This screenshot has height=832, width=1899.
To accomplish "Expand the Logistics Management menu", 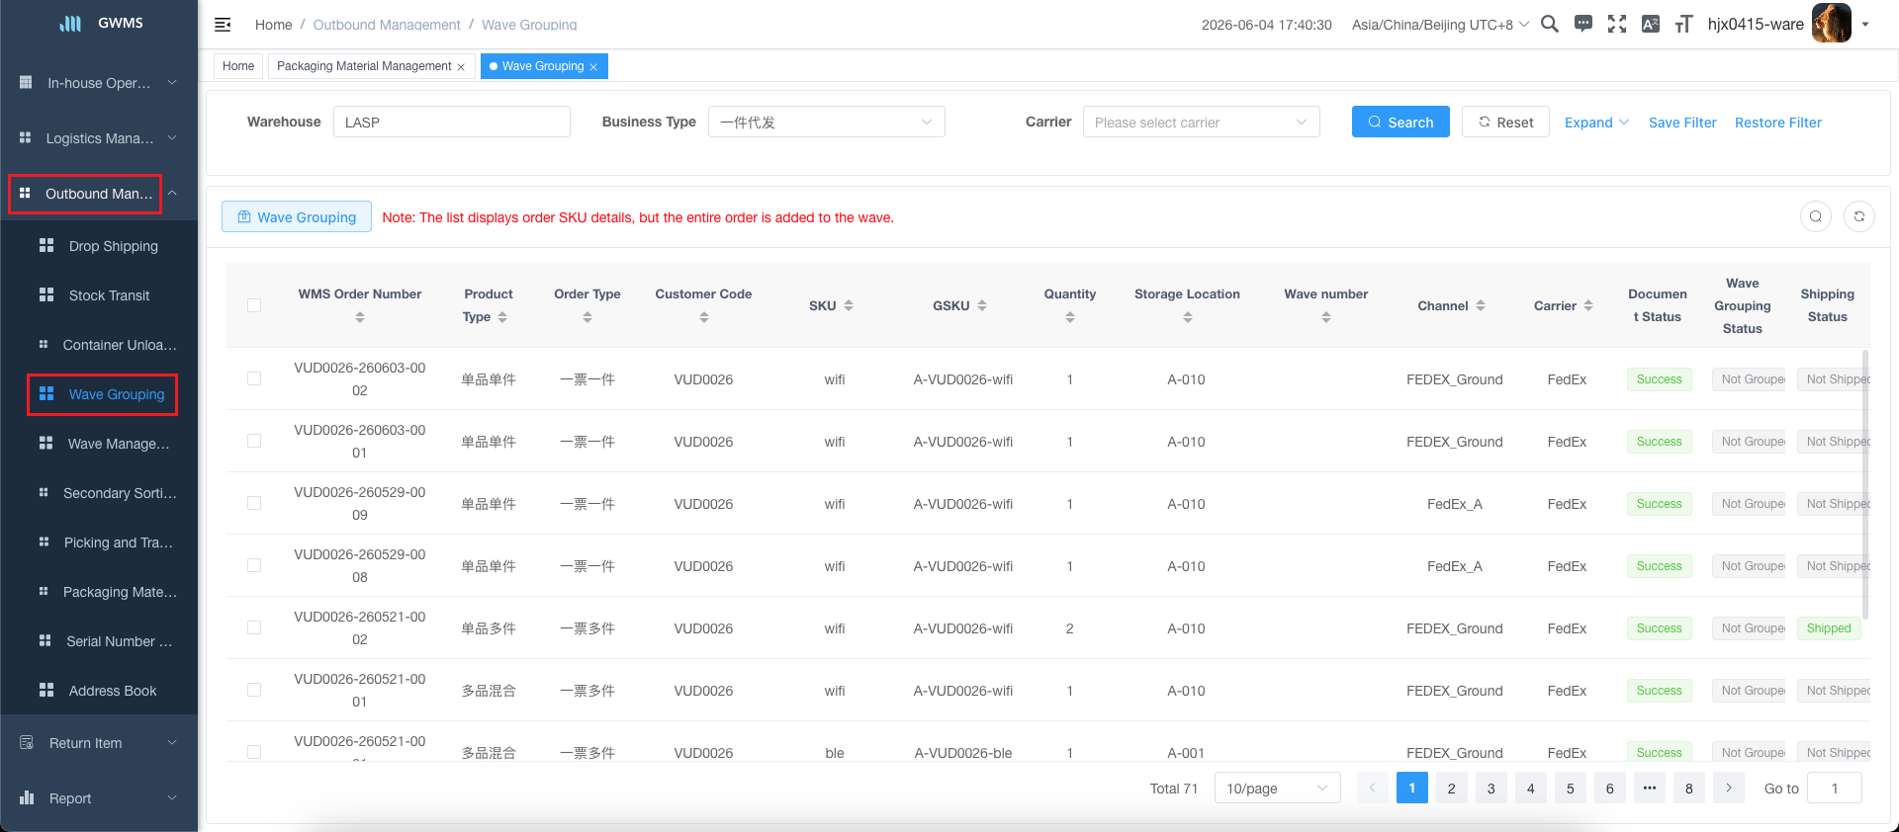I will (x=99, y=138).
